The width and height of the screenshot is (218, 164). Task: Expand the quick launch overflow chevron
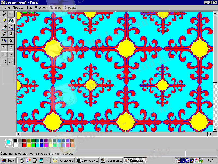(47, 160)
